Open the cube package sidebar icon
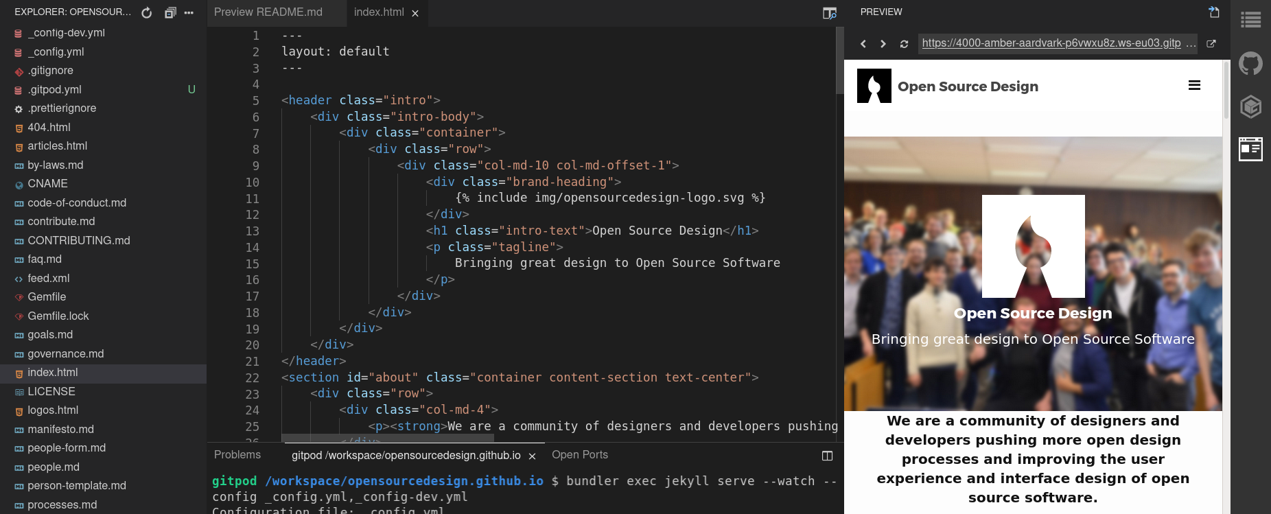1271x514 pixels. 1250,106
